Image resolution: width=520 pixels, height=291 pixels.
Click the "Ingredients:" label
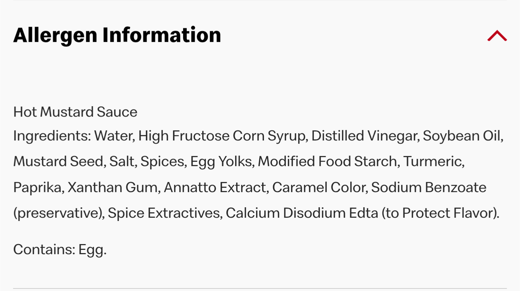[x=52, y=136]
